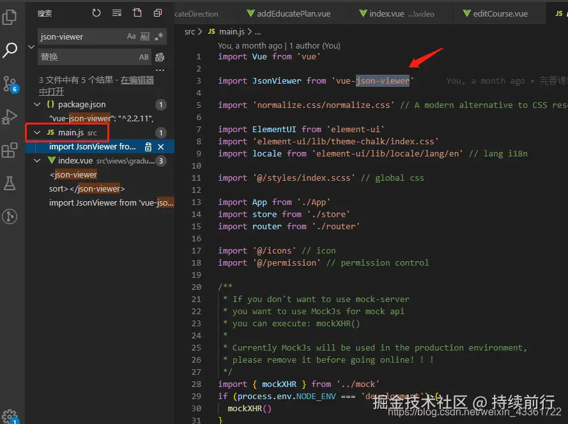568x424 pixels.
Task: Open Source Control view with badge 6
Action: pyautogui.click(x=10, y=84)
